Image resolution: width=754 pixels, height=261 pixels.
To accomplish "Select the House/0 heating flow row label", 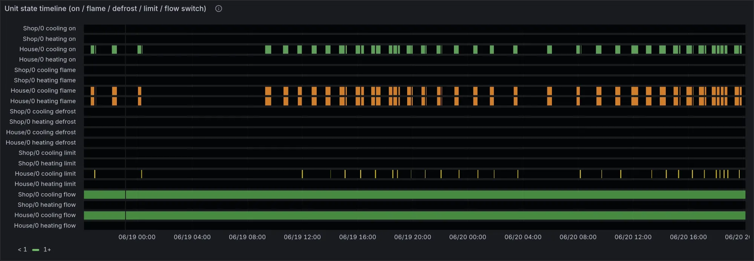I will pos(45,226).
